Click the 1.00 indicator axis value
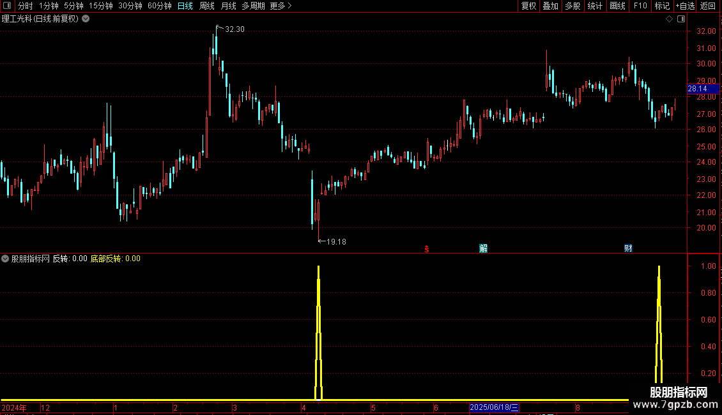 coord(708,266)
